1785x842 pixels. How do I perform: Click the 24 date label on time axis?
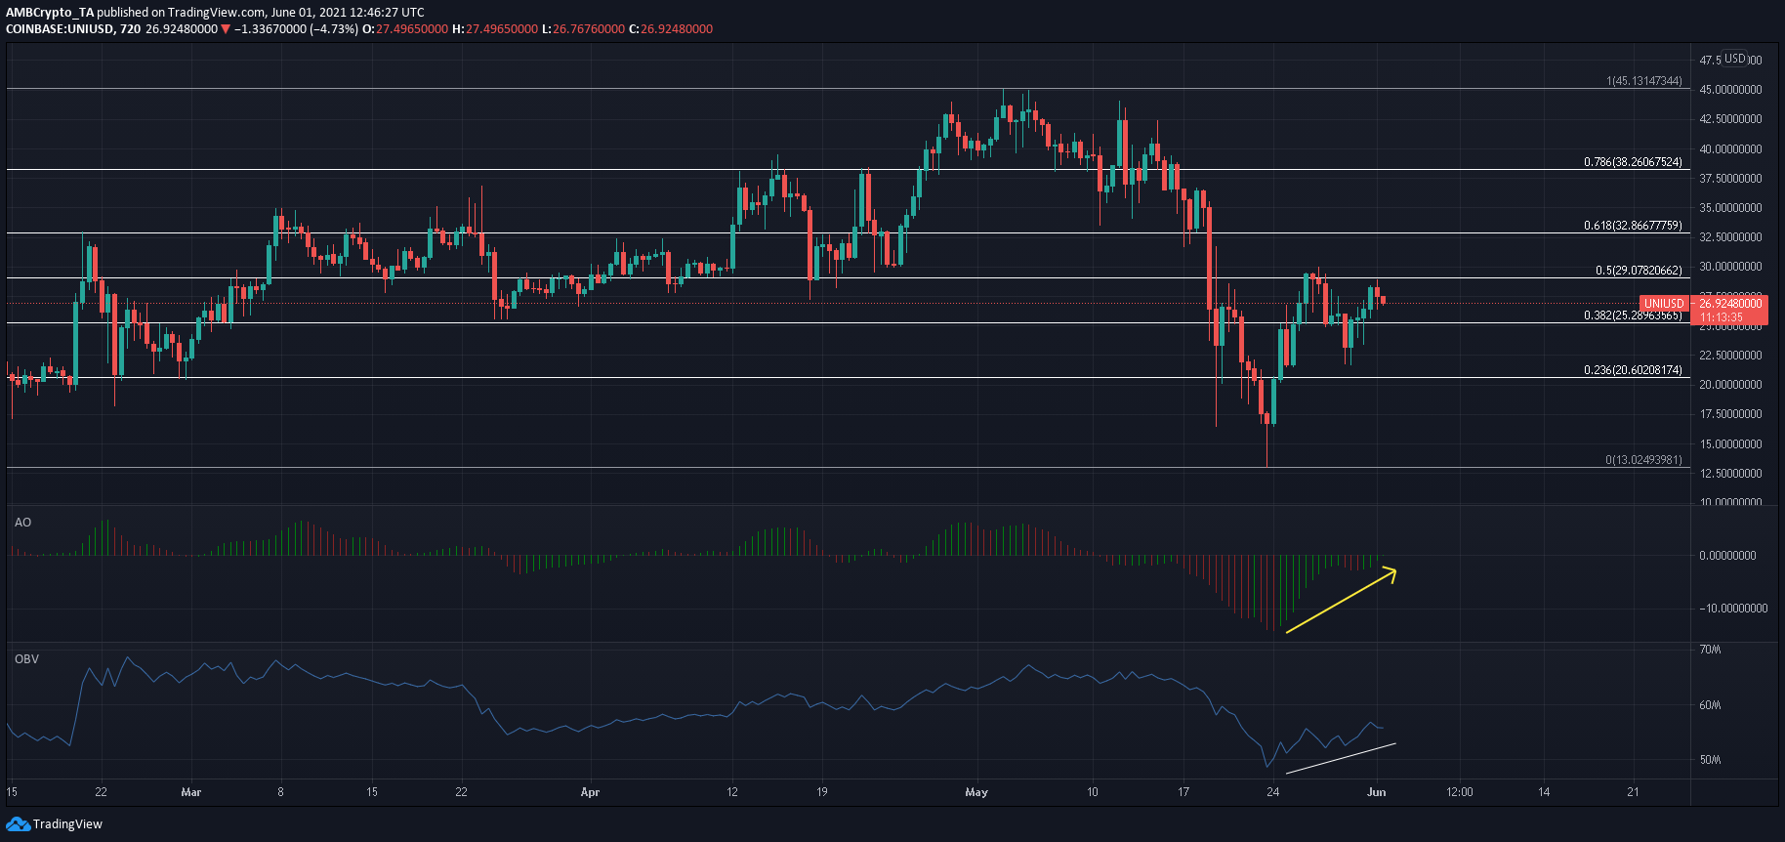(1273, 792)
